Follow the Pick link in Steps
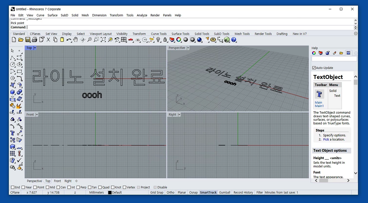368x203 pixels. click(x=326, y=139)
